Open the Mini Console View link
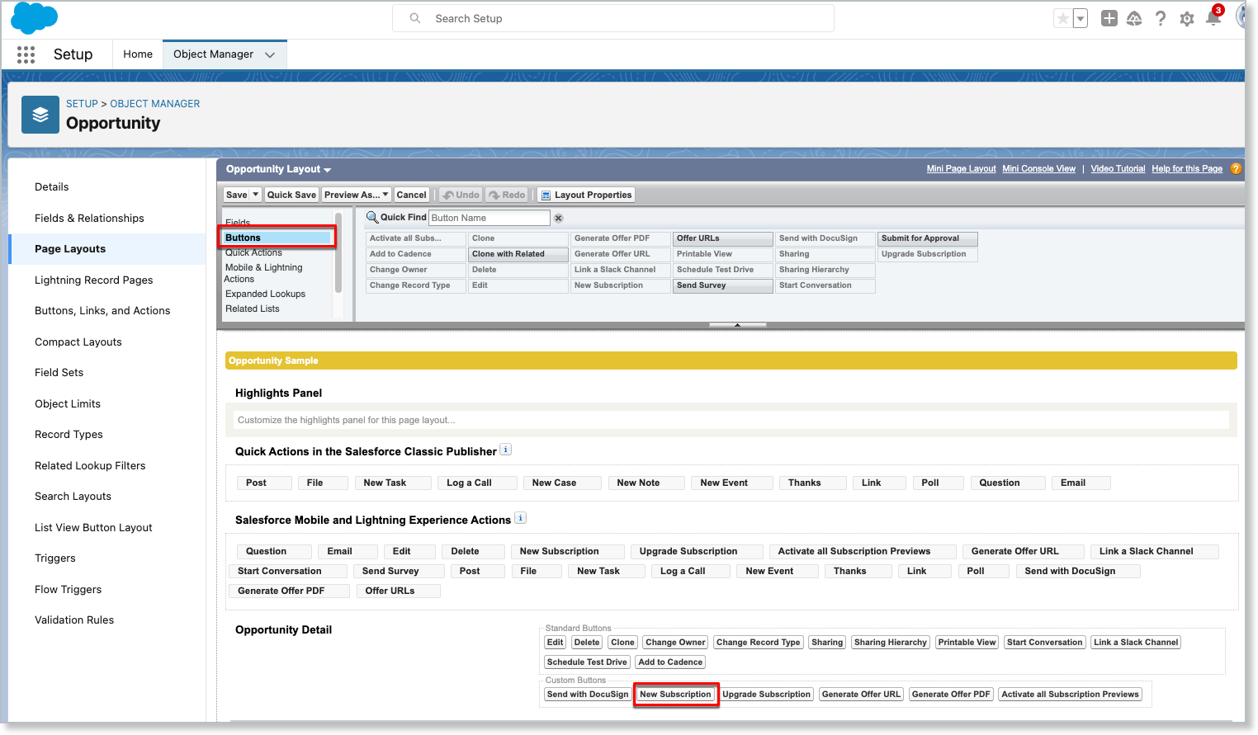1258x735 pixels. (x=1038, y=168)
